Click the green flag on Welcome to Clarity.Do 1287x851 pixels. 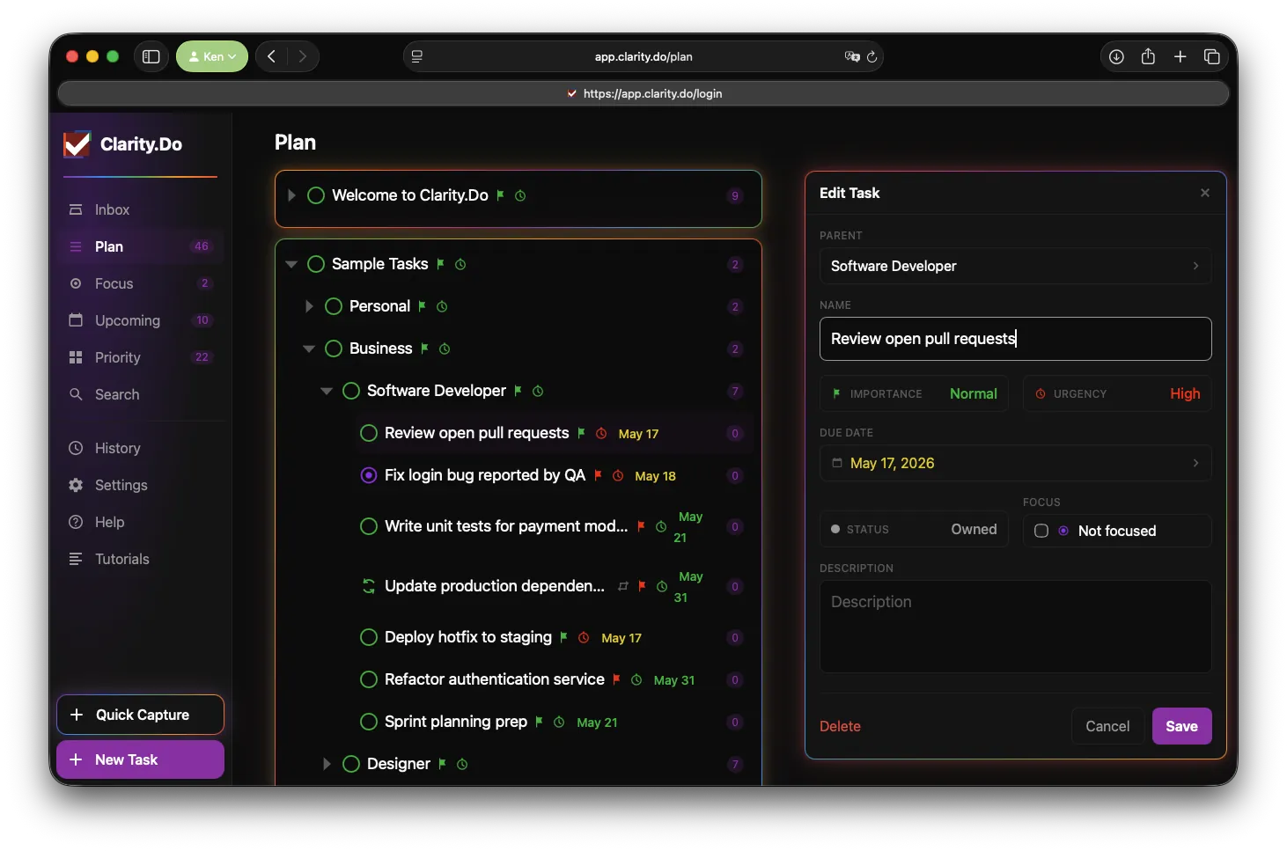[501, 195]
